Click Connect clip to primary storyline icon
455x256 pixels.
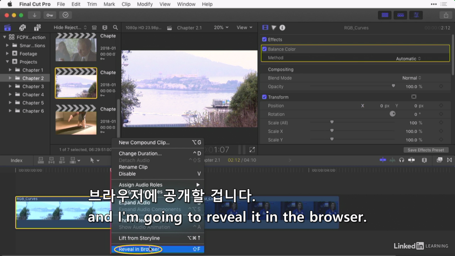tap(41, 160)
